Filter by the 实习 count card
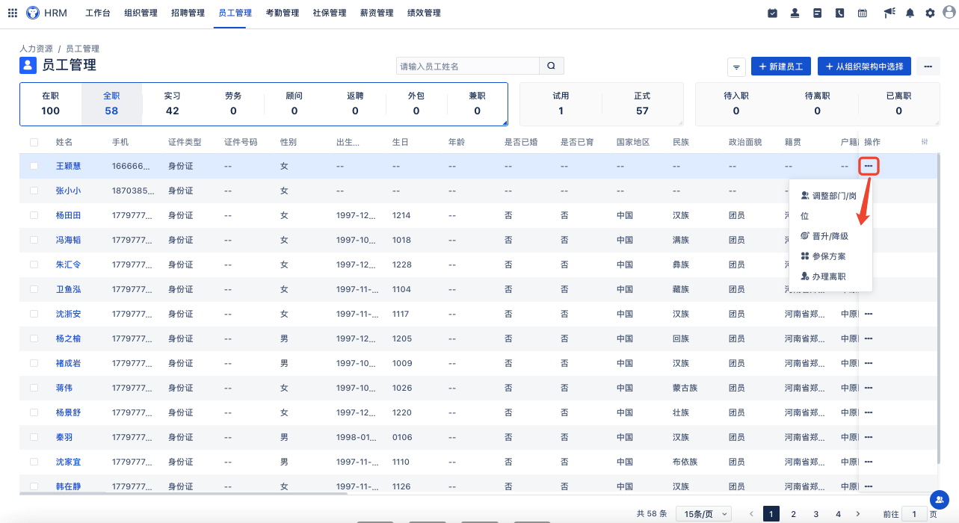 (172, 104)
